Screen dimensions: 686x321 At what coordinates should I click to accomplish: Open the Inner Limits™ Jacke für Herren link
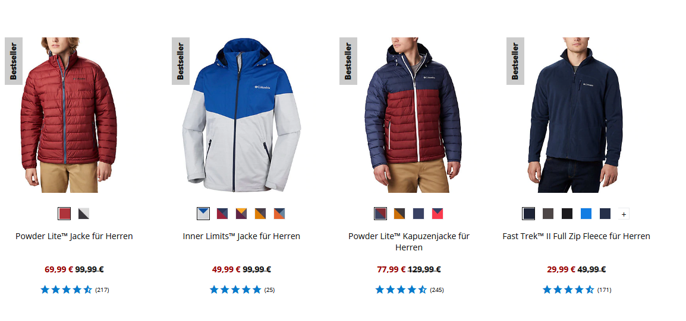pyautogui.click(x=241, y=236)
